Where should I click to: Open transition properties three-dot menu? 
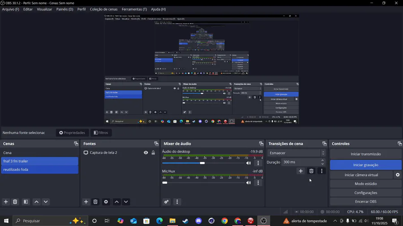click(322, 171)
